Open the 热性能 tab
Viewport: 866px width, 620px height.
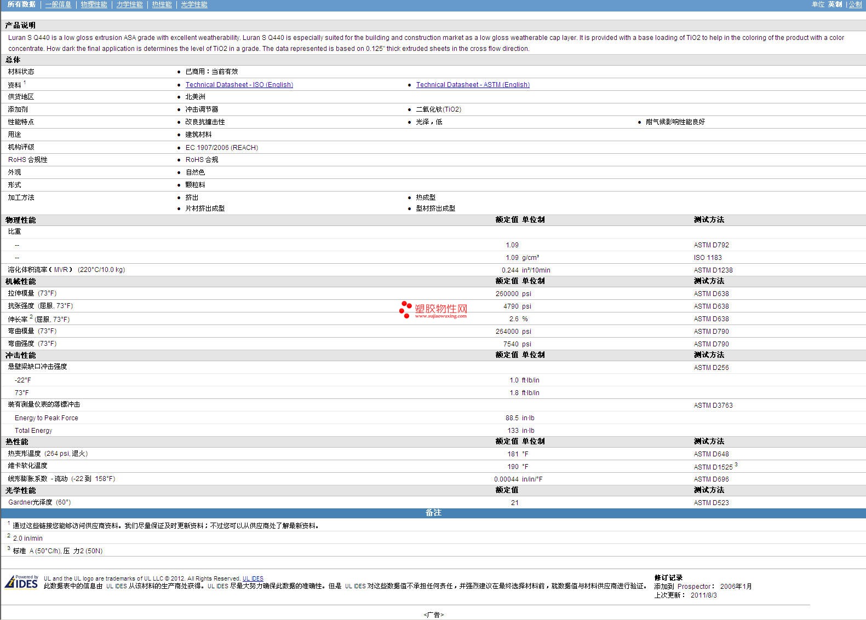point(162,4)
